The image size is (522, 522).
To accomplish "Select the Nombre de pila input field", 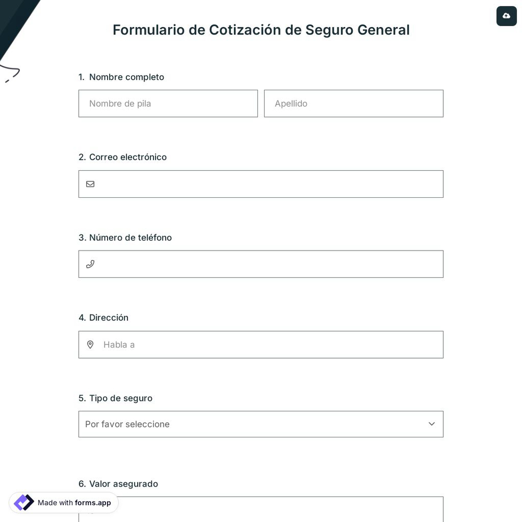I will [168, 103].
